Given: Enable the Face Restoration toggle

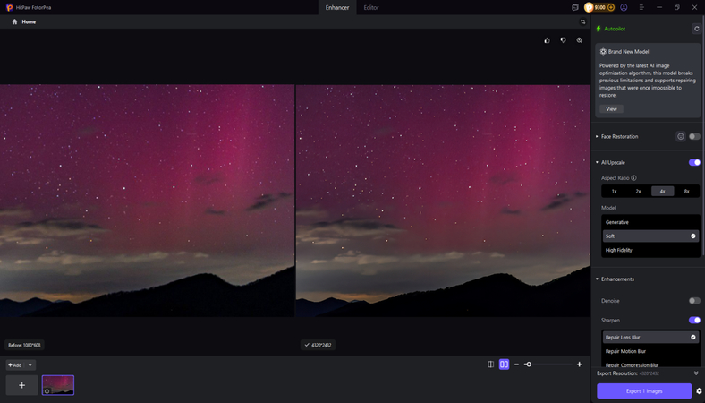Looking at the screenshot, I should 694,136.
